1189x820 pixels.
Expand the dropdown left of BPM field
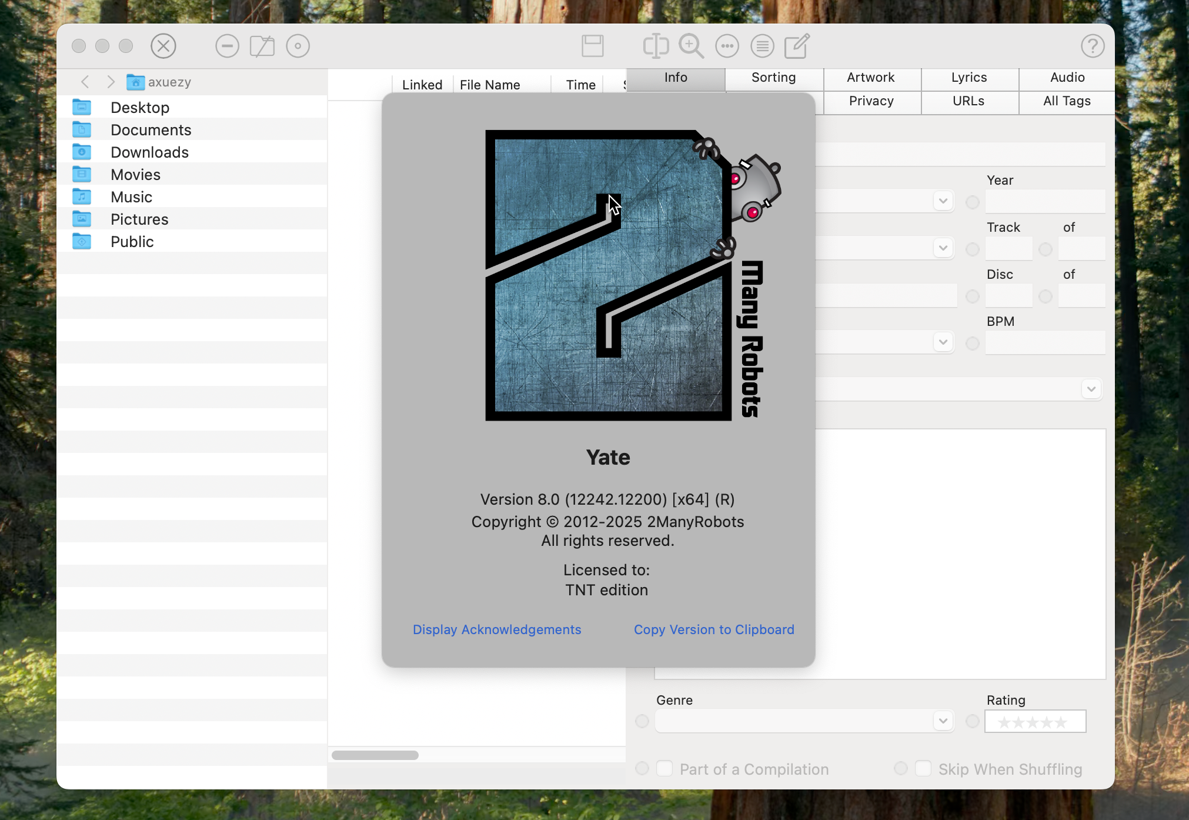(x=943, y=342)
